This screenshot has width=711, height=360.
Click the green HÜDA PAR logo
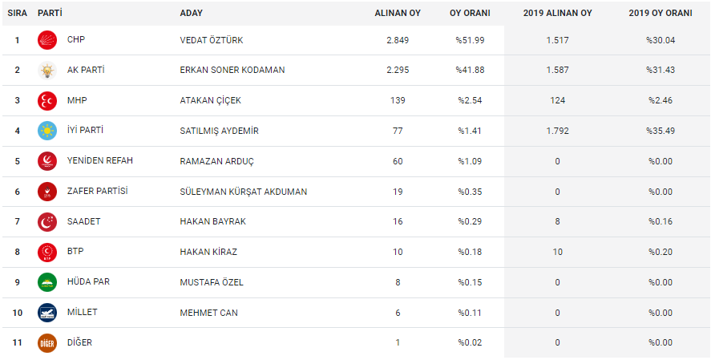pyautogui.click(x=47, y=282)
